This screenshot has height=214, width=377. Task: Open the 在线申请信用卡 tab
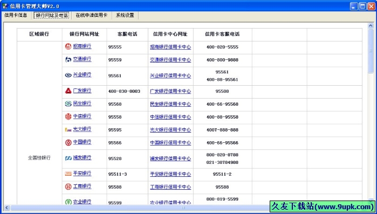[x=91, y=16]
